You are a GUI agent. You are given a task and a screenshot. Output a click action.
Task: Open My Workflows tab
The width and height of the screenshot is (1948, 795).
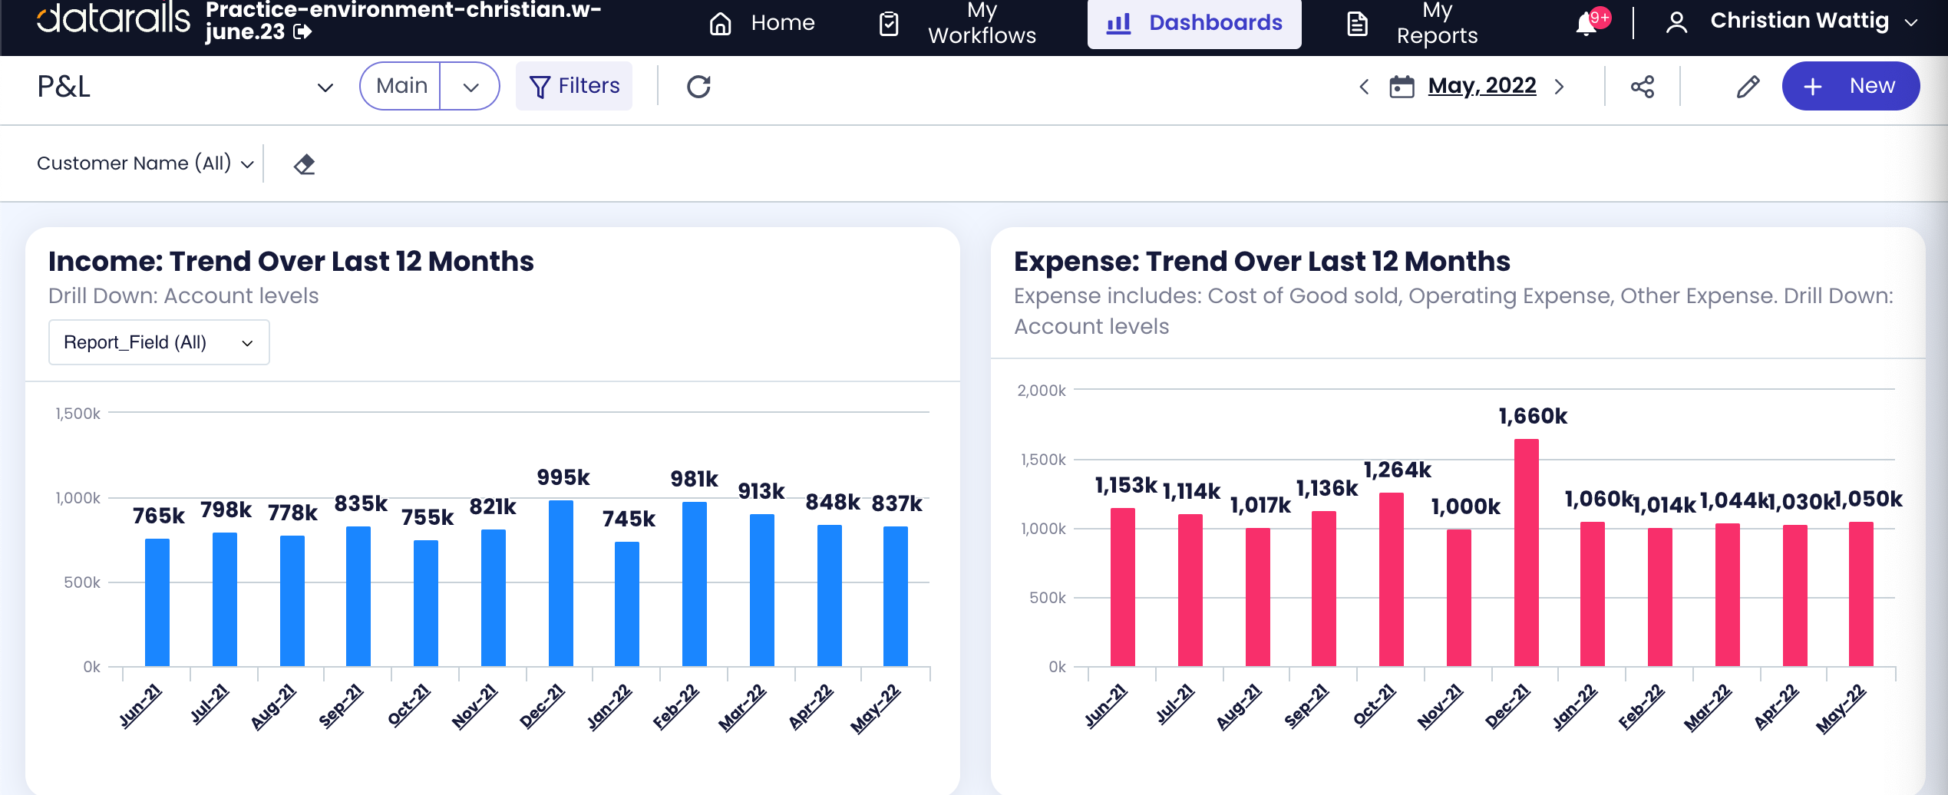pyautogui.click(x=958, y=23)
